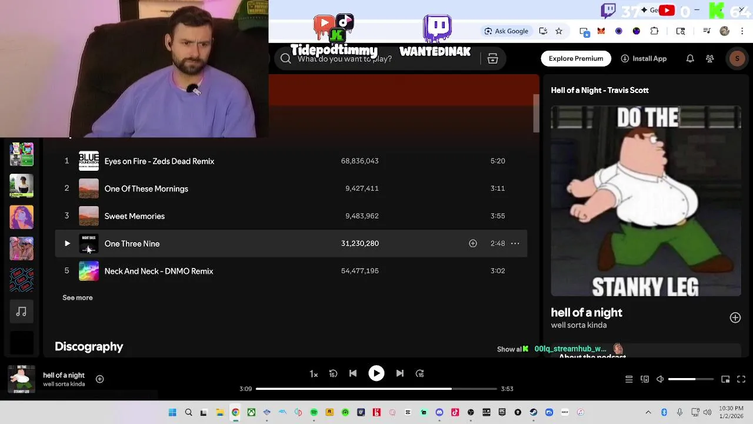Viewport: 753px width, 424px height.
Task: Add One Three Nine to Liked Songs
Action: pos(473,243)
